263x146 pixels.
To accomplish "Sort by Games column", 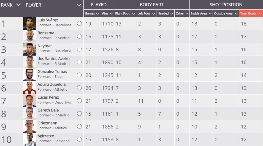I will tap(92, 13).
